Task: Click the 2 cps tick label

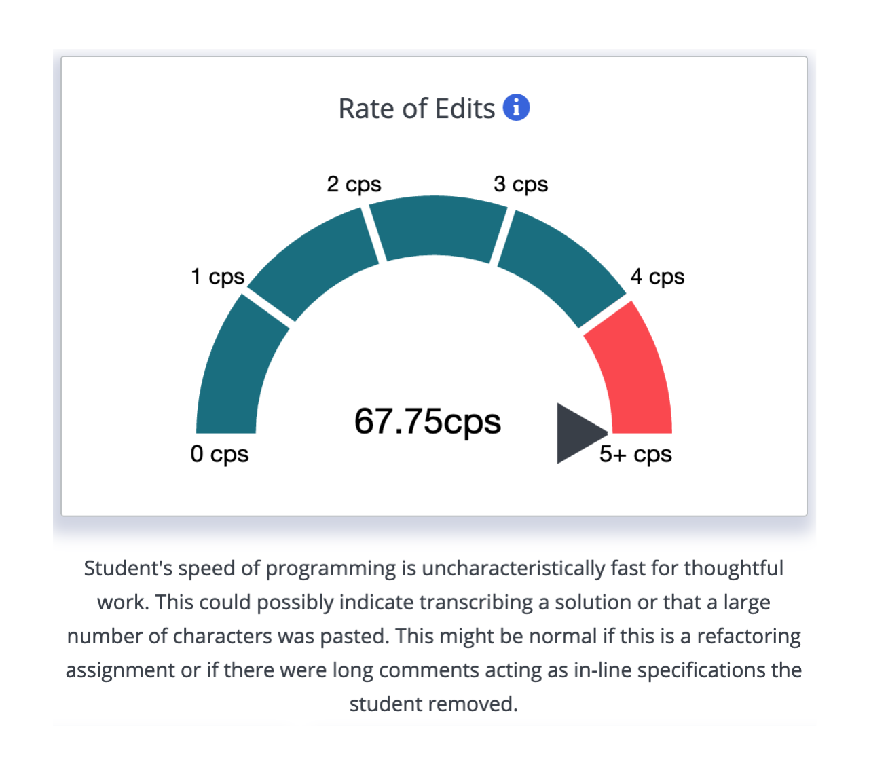Action: (354, 183)
